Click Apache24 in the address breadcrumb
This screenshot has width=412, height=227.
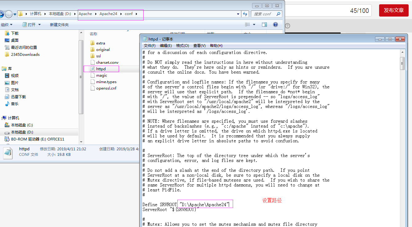[x=108, y=14]
